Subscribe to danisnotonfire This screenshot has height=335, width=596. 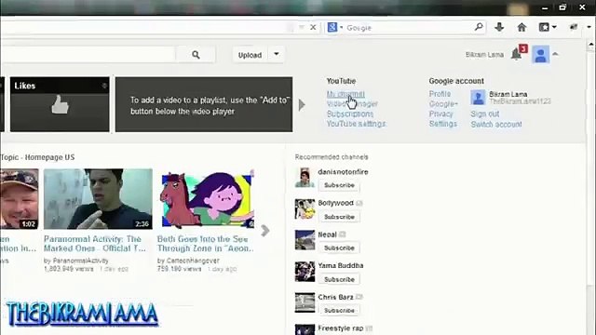[x=339, y=185]
